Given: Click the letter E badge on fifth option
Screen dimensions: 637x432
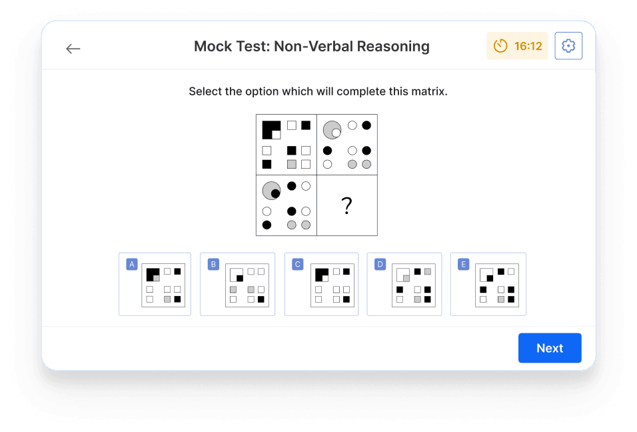Looking at the screenshot, I should point(464,264).
